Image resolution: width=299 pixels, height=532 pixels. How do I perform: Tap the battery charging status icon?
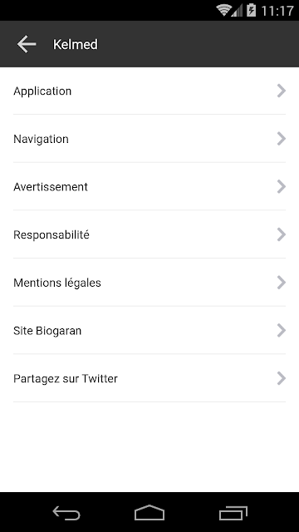pyautogui.click(x=251, y=10)
